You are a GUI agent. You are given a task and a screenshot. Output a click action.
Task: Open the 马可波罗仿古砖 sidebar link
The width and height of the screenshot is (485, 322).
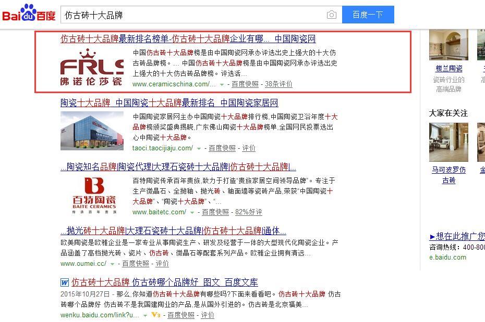pyautogui.click(x=449, y=175)
